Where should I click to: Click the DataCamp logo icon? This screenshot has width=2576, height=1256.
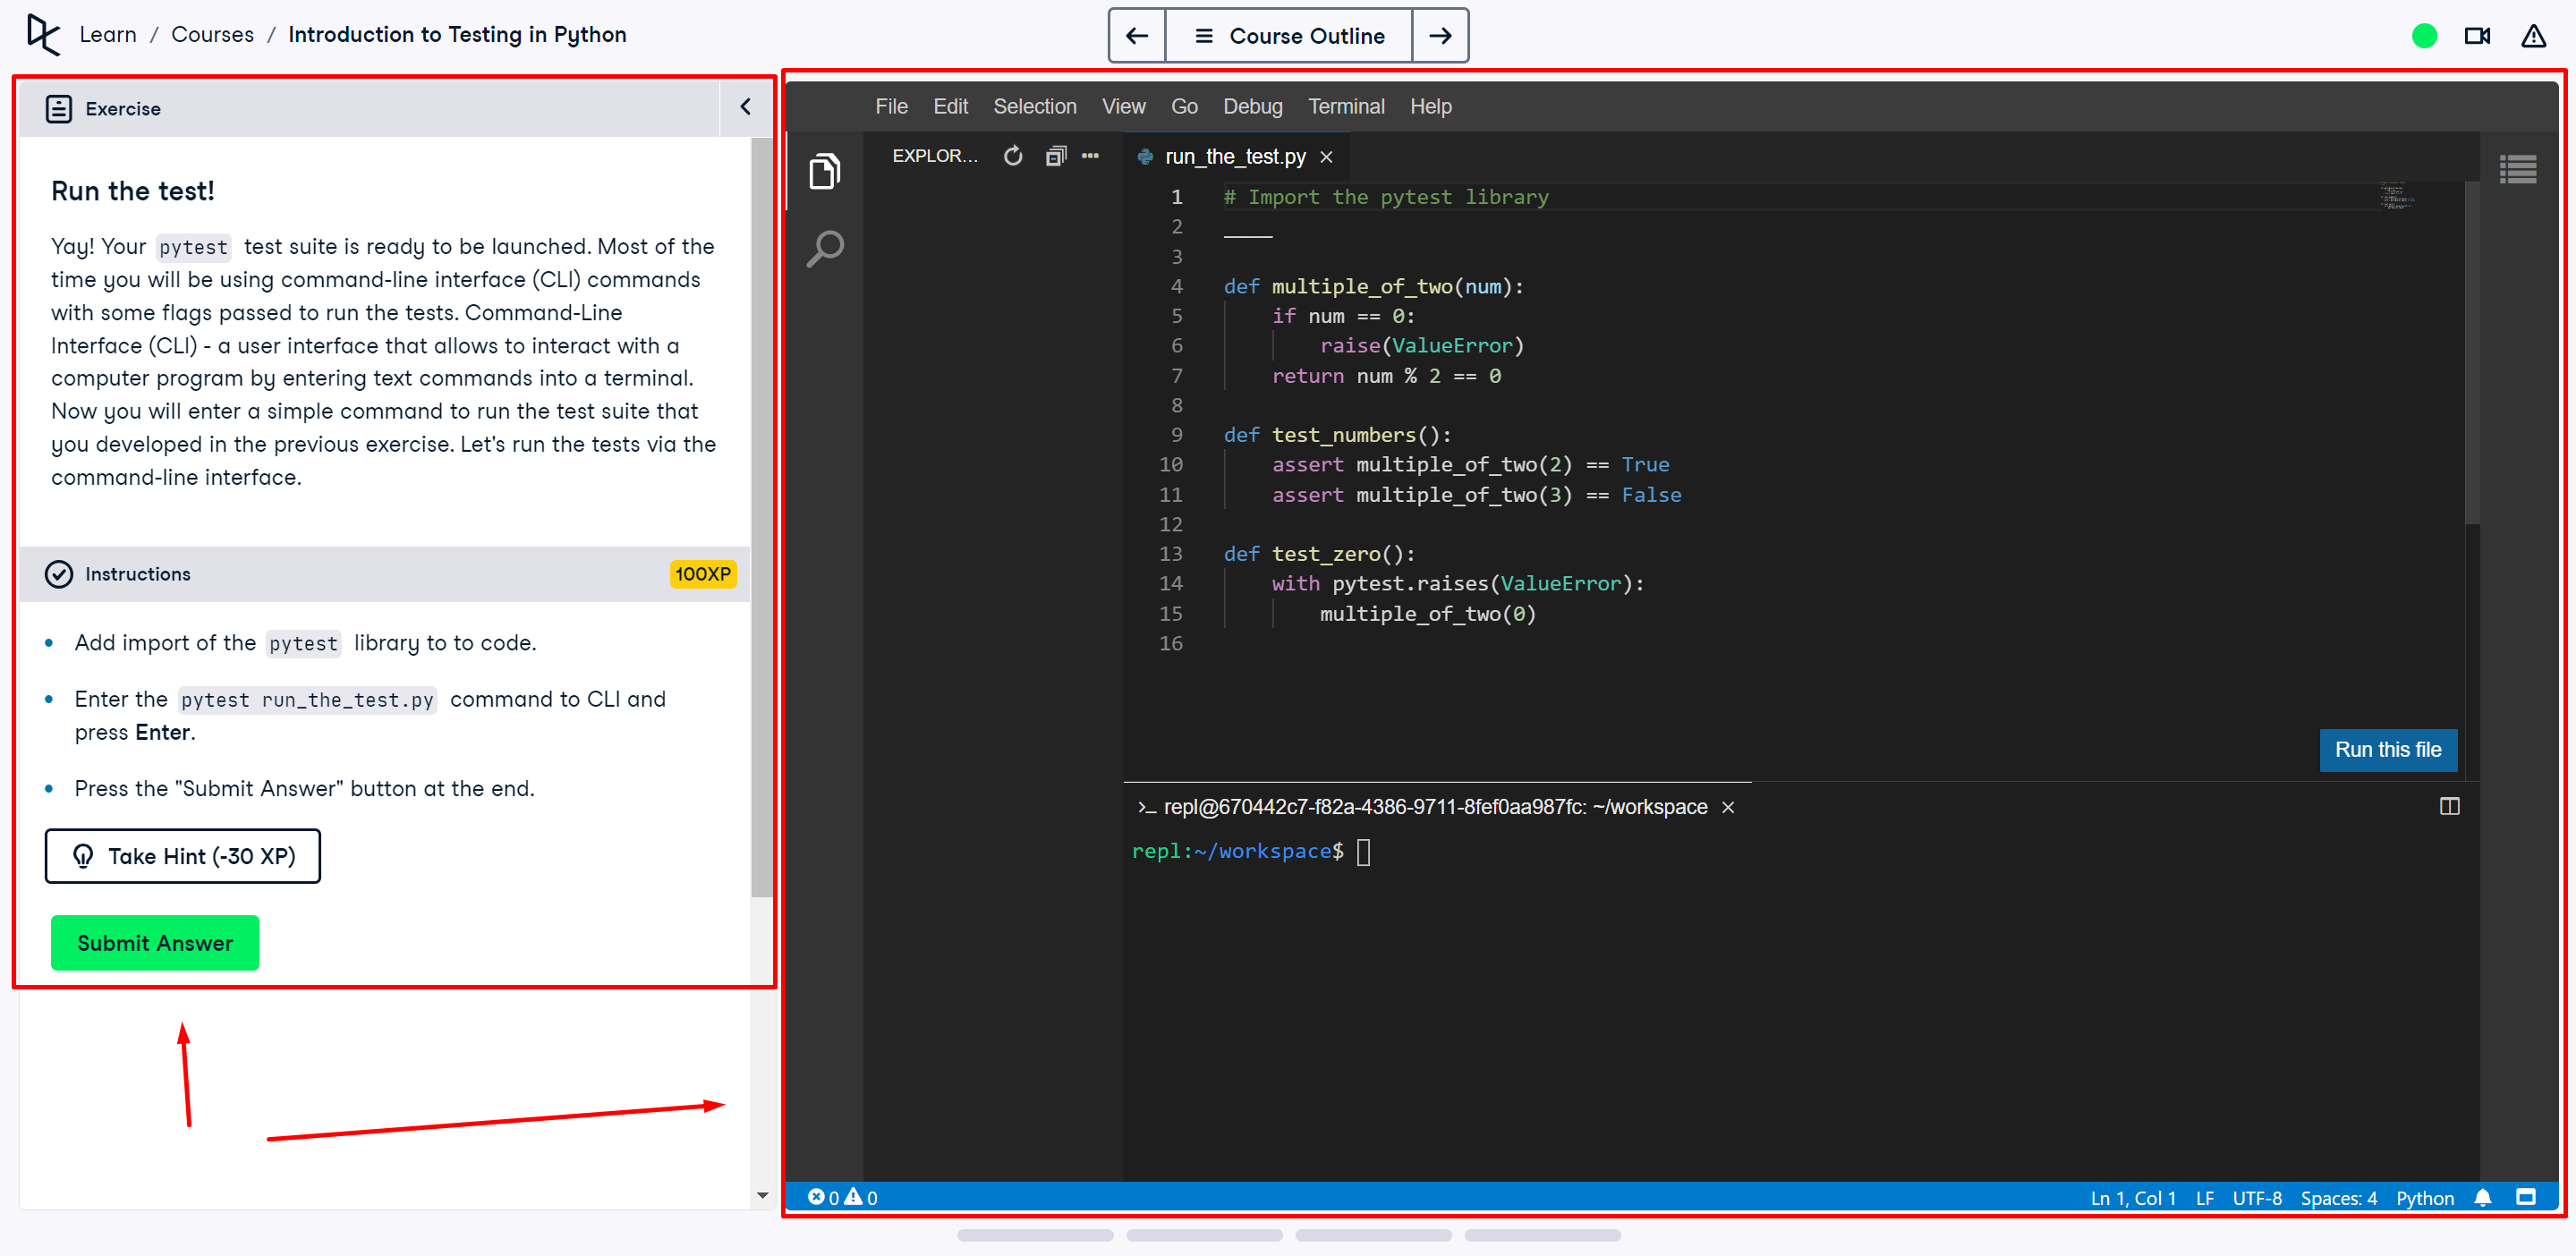43,34
